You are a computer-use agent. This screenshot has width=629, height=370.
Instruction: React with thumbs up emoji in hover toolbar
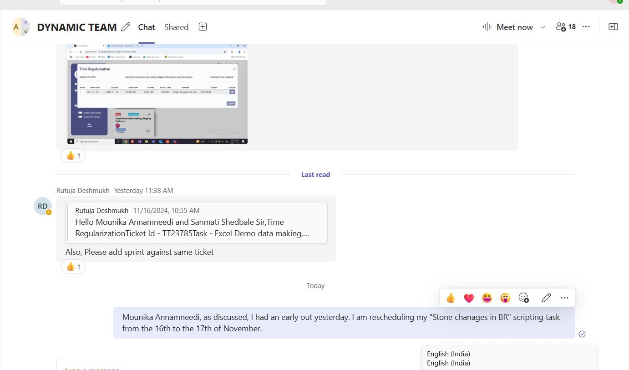(451, 298)
